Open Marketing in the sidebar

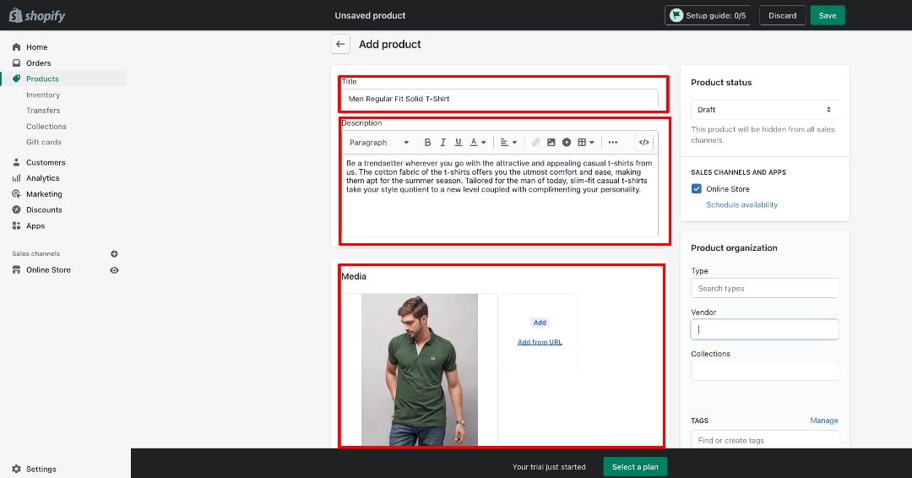pyautogui.click(x=44, y=194)
